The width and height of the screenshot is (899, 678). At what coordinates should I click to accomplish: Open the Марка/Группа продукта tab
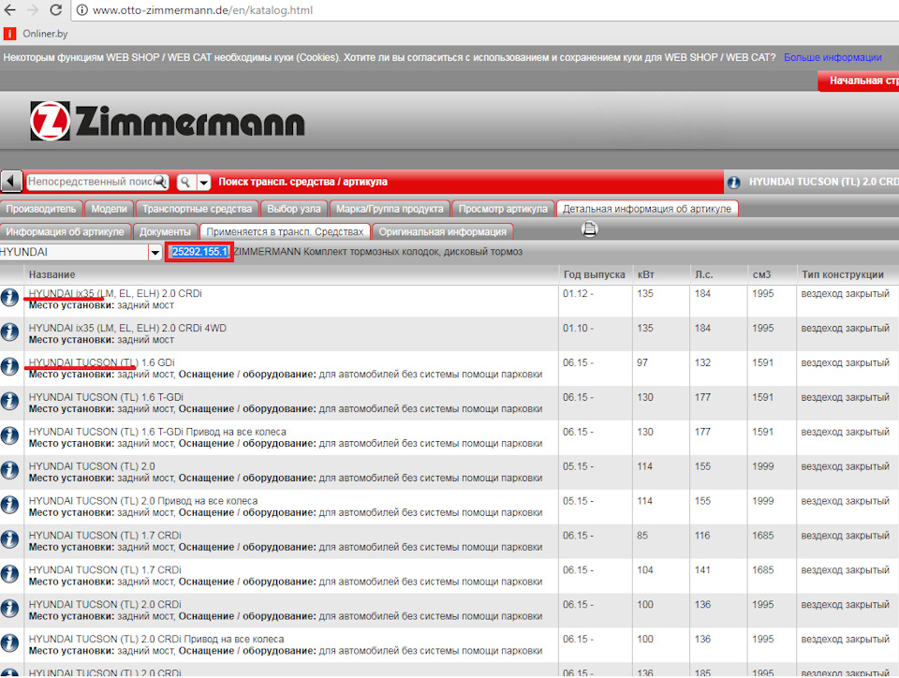click(390, 209)
